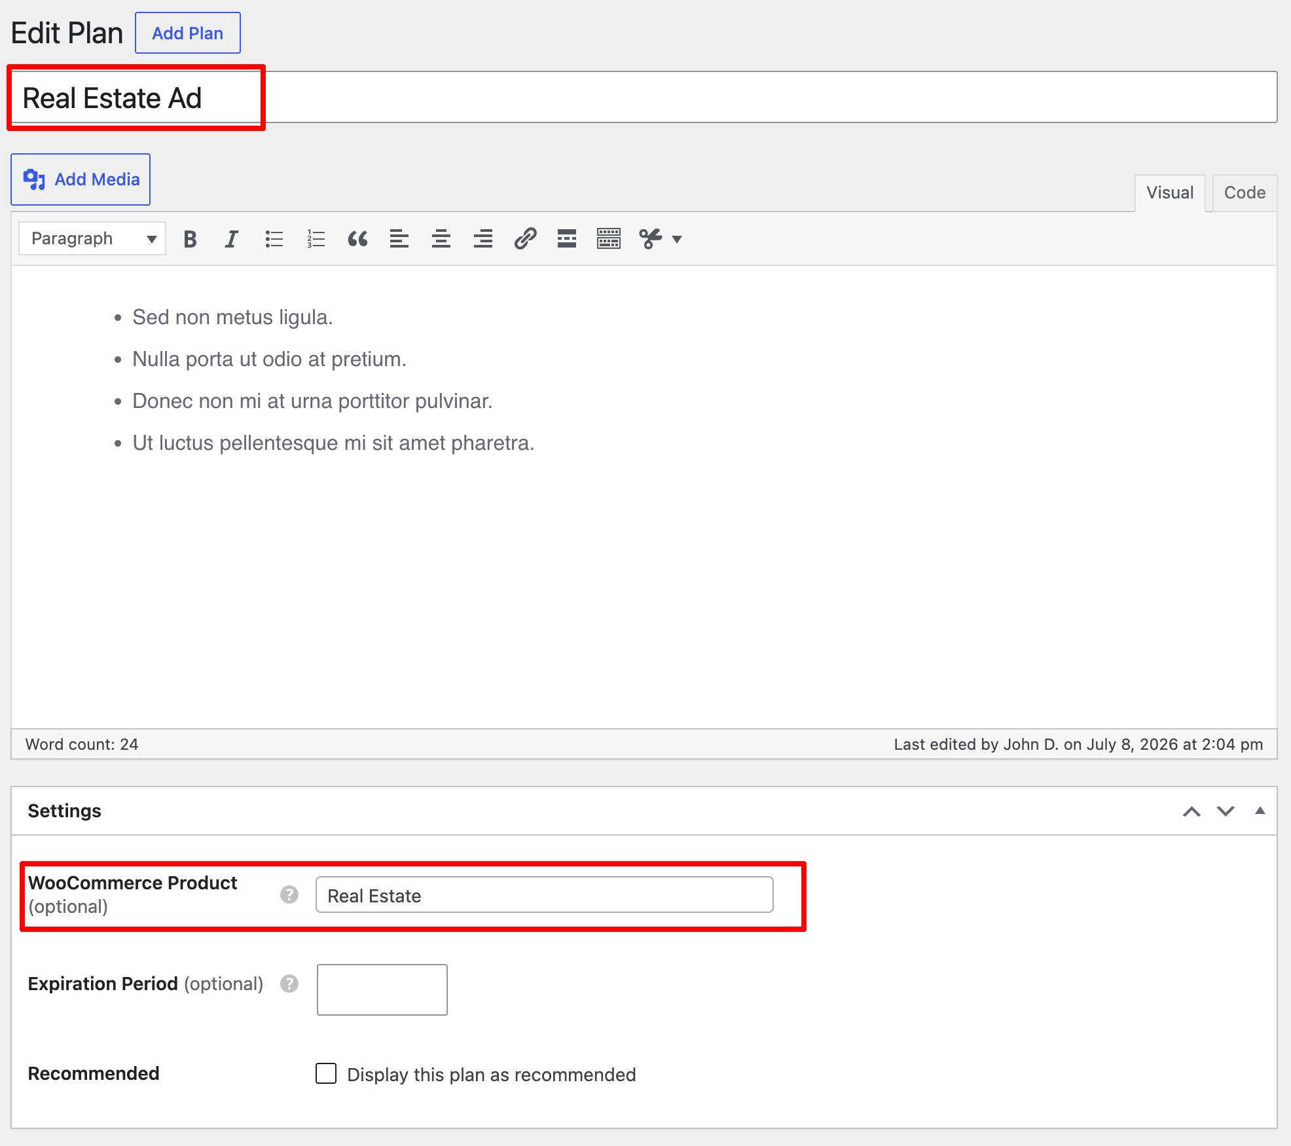Insert a bulleted list
This screenshot has width=1291, height=1146.
[274, 239]
